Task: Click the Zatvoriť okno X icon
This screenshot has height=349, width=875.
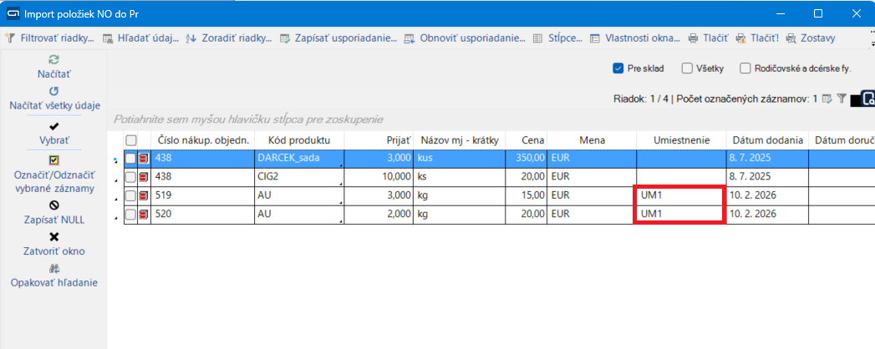Action: pyautogui.click(x=53, y=236)
